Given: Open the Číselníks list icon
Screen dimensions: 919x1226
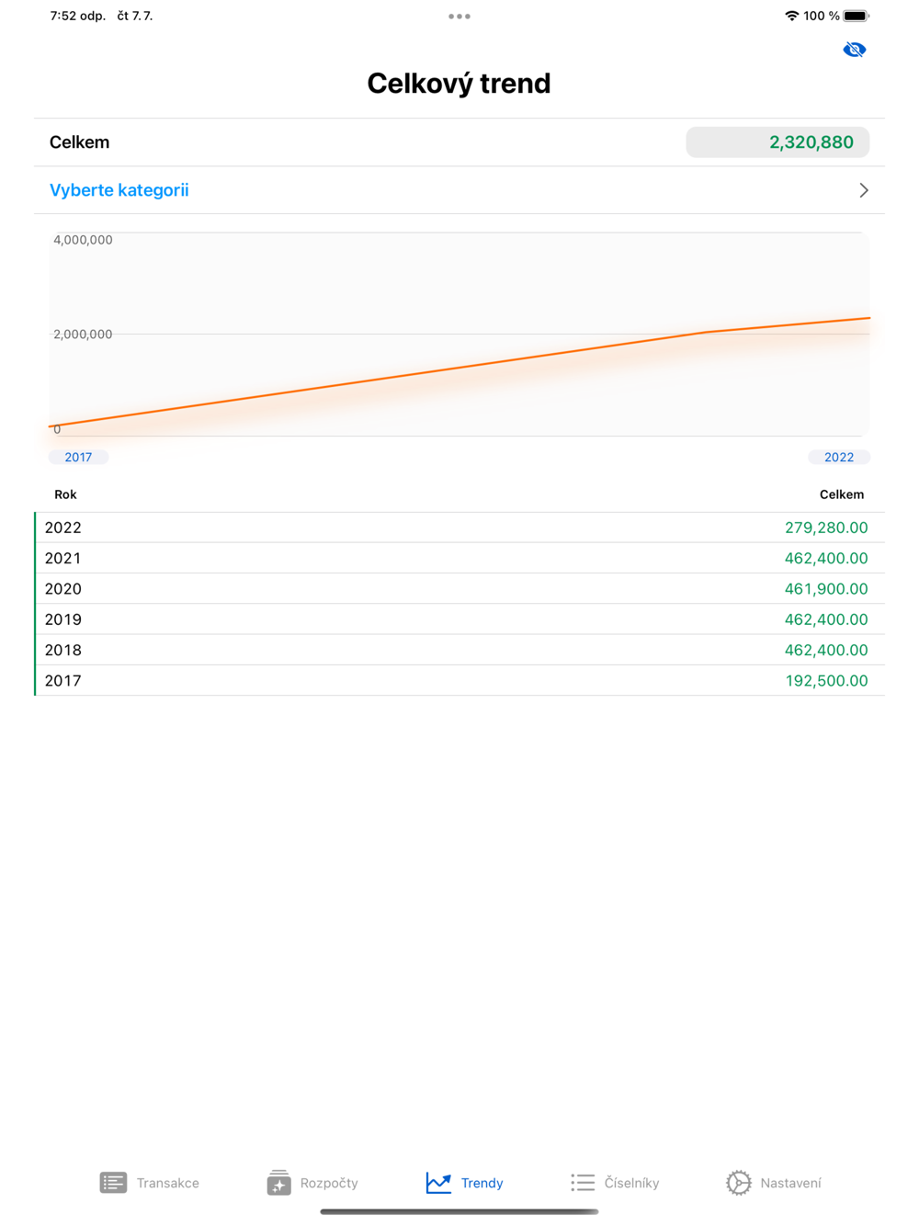Looking at the screenshot, I should [x=583, y=1183].
